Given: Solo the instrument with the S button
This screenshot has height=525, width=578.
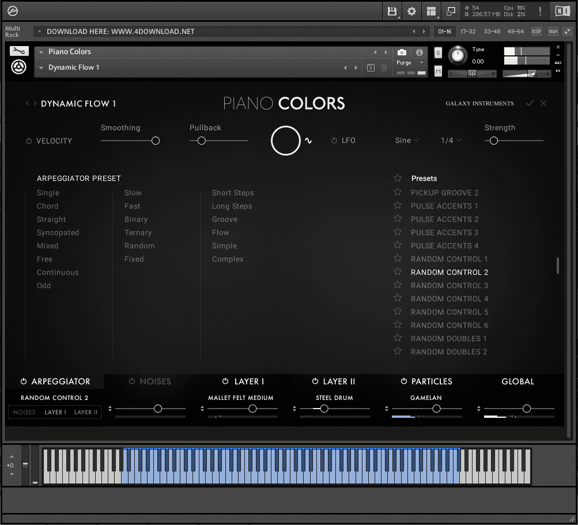Looking at the screenshot, I should pos(438,52).
